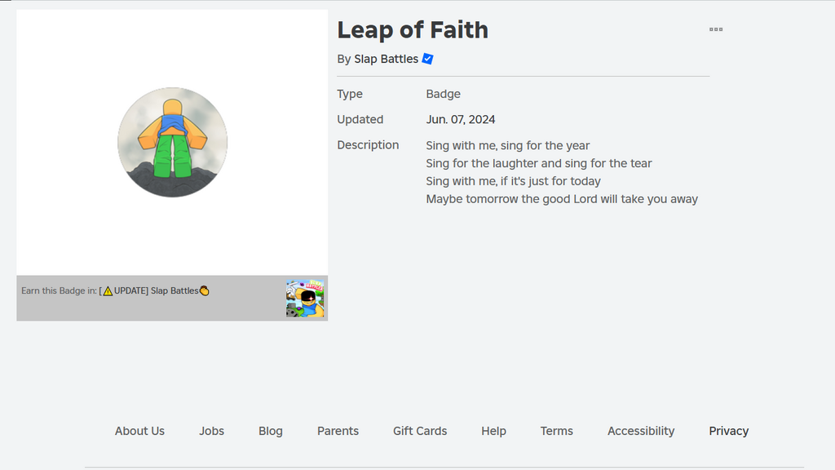Open the more options (…) menu

tap(716, 29)
